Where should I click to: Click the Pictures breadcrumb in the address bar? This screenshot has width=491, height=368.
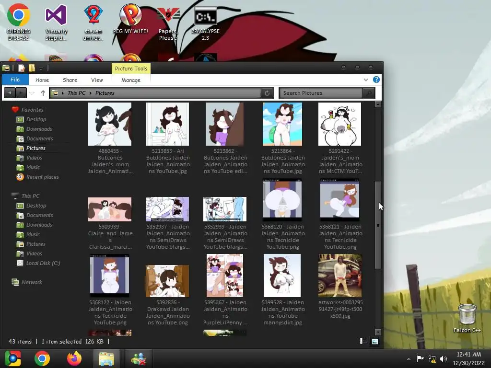point(105,93)
